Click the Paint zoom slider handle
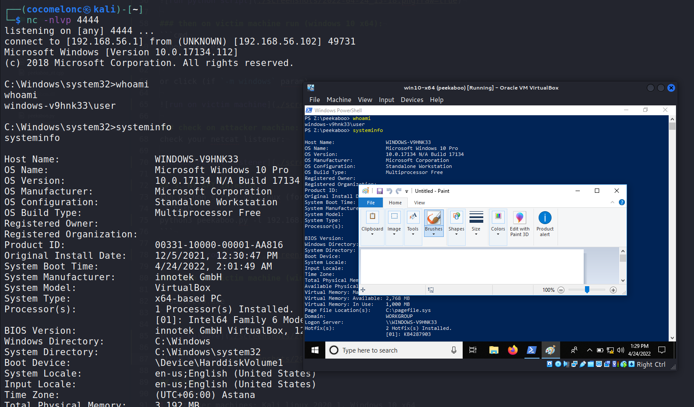Viewport: 694px width, 407px height. [587, 290]
